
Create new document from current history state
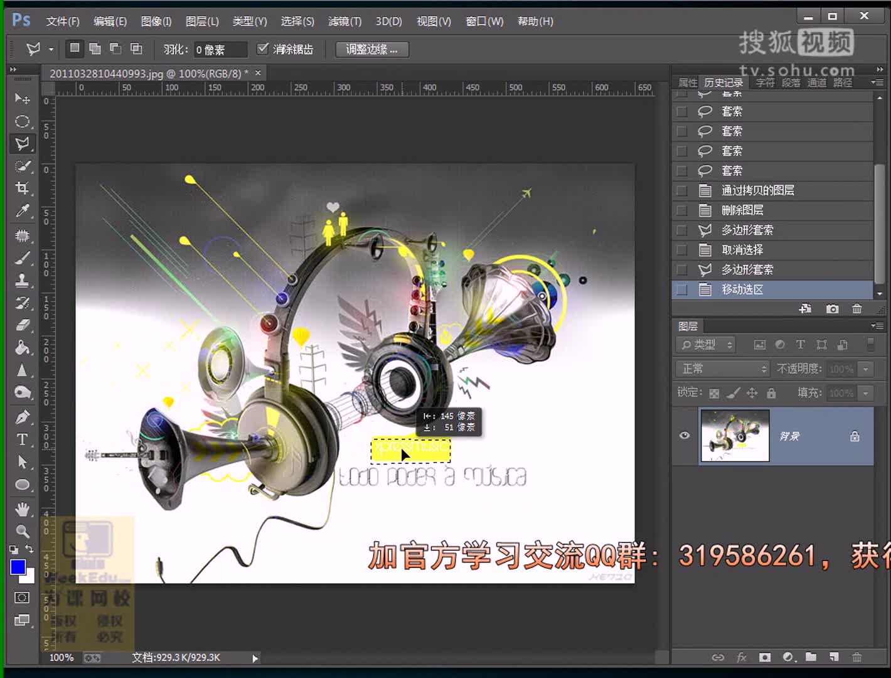point(805,309)
